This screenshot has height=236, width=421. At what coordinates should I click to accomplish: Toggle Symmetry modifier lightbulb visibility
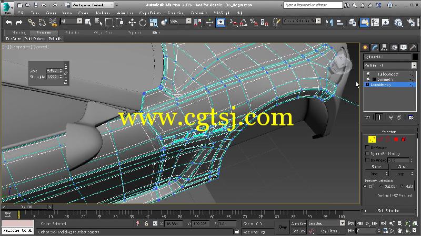coord(368,79)
